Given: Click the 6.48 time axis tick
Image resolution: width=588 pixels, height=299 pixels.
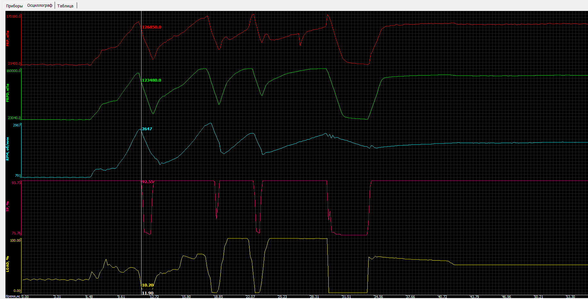Looking at the screenshot, I should click(x=89, y=297).
